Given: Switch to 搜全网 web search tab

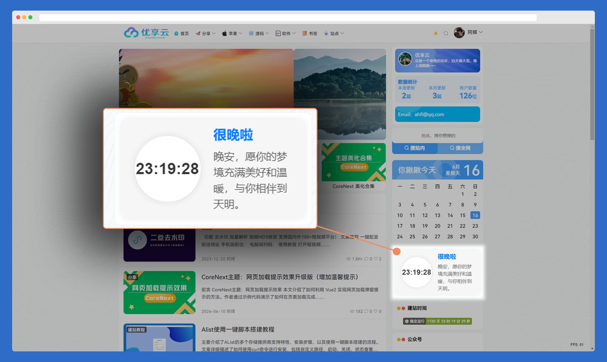Looking at the screenshot, I should (x=460, y=148).
